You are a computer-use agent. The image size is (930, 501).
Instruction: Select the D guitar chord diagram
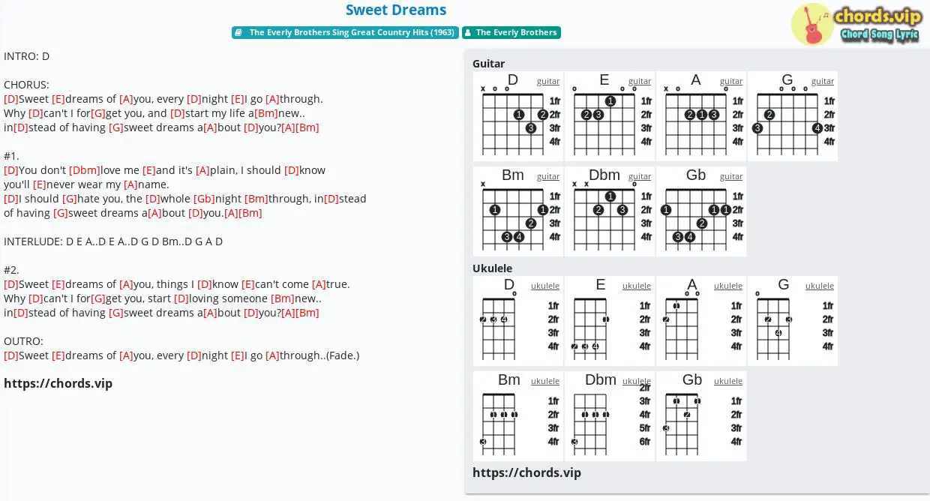pos(518,116)
